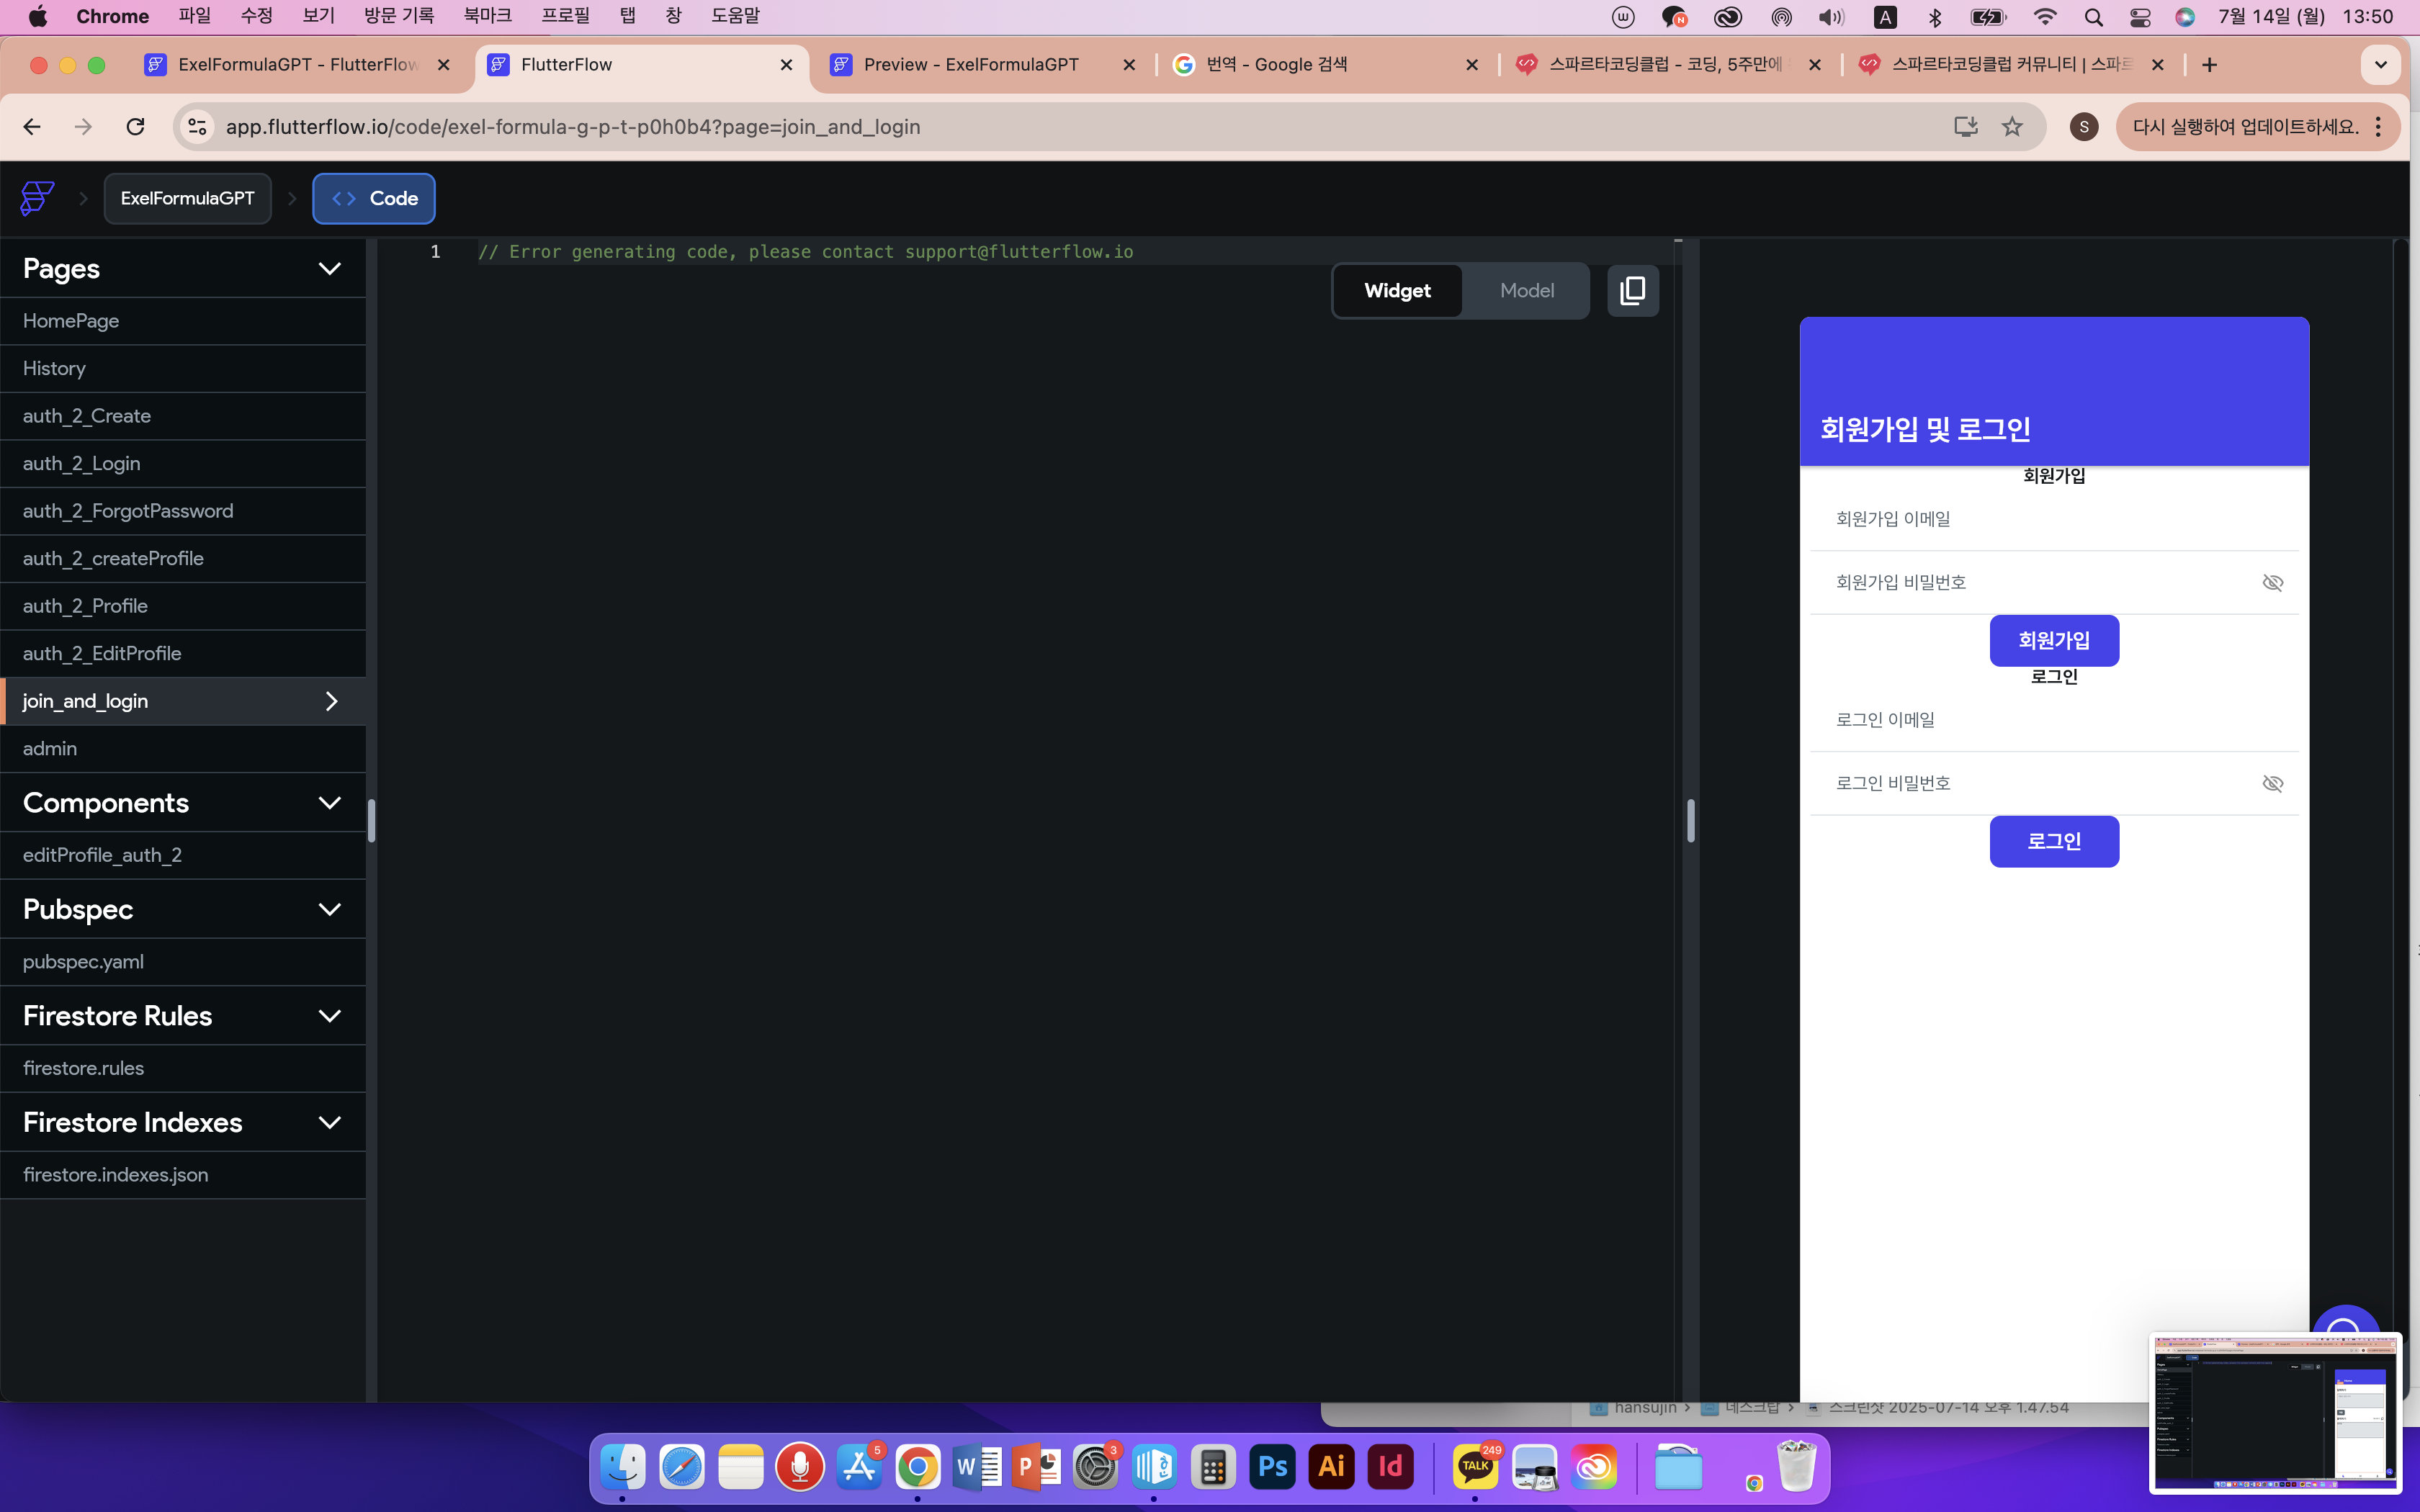Open the 도움말 menu

point(735,16)
